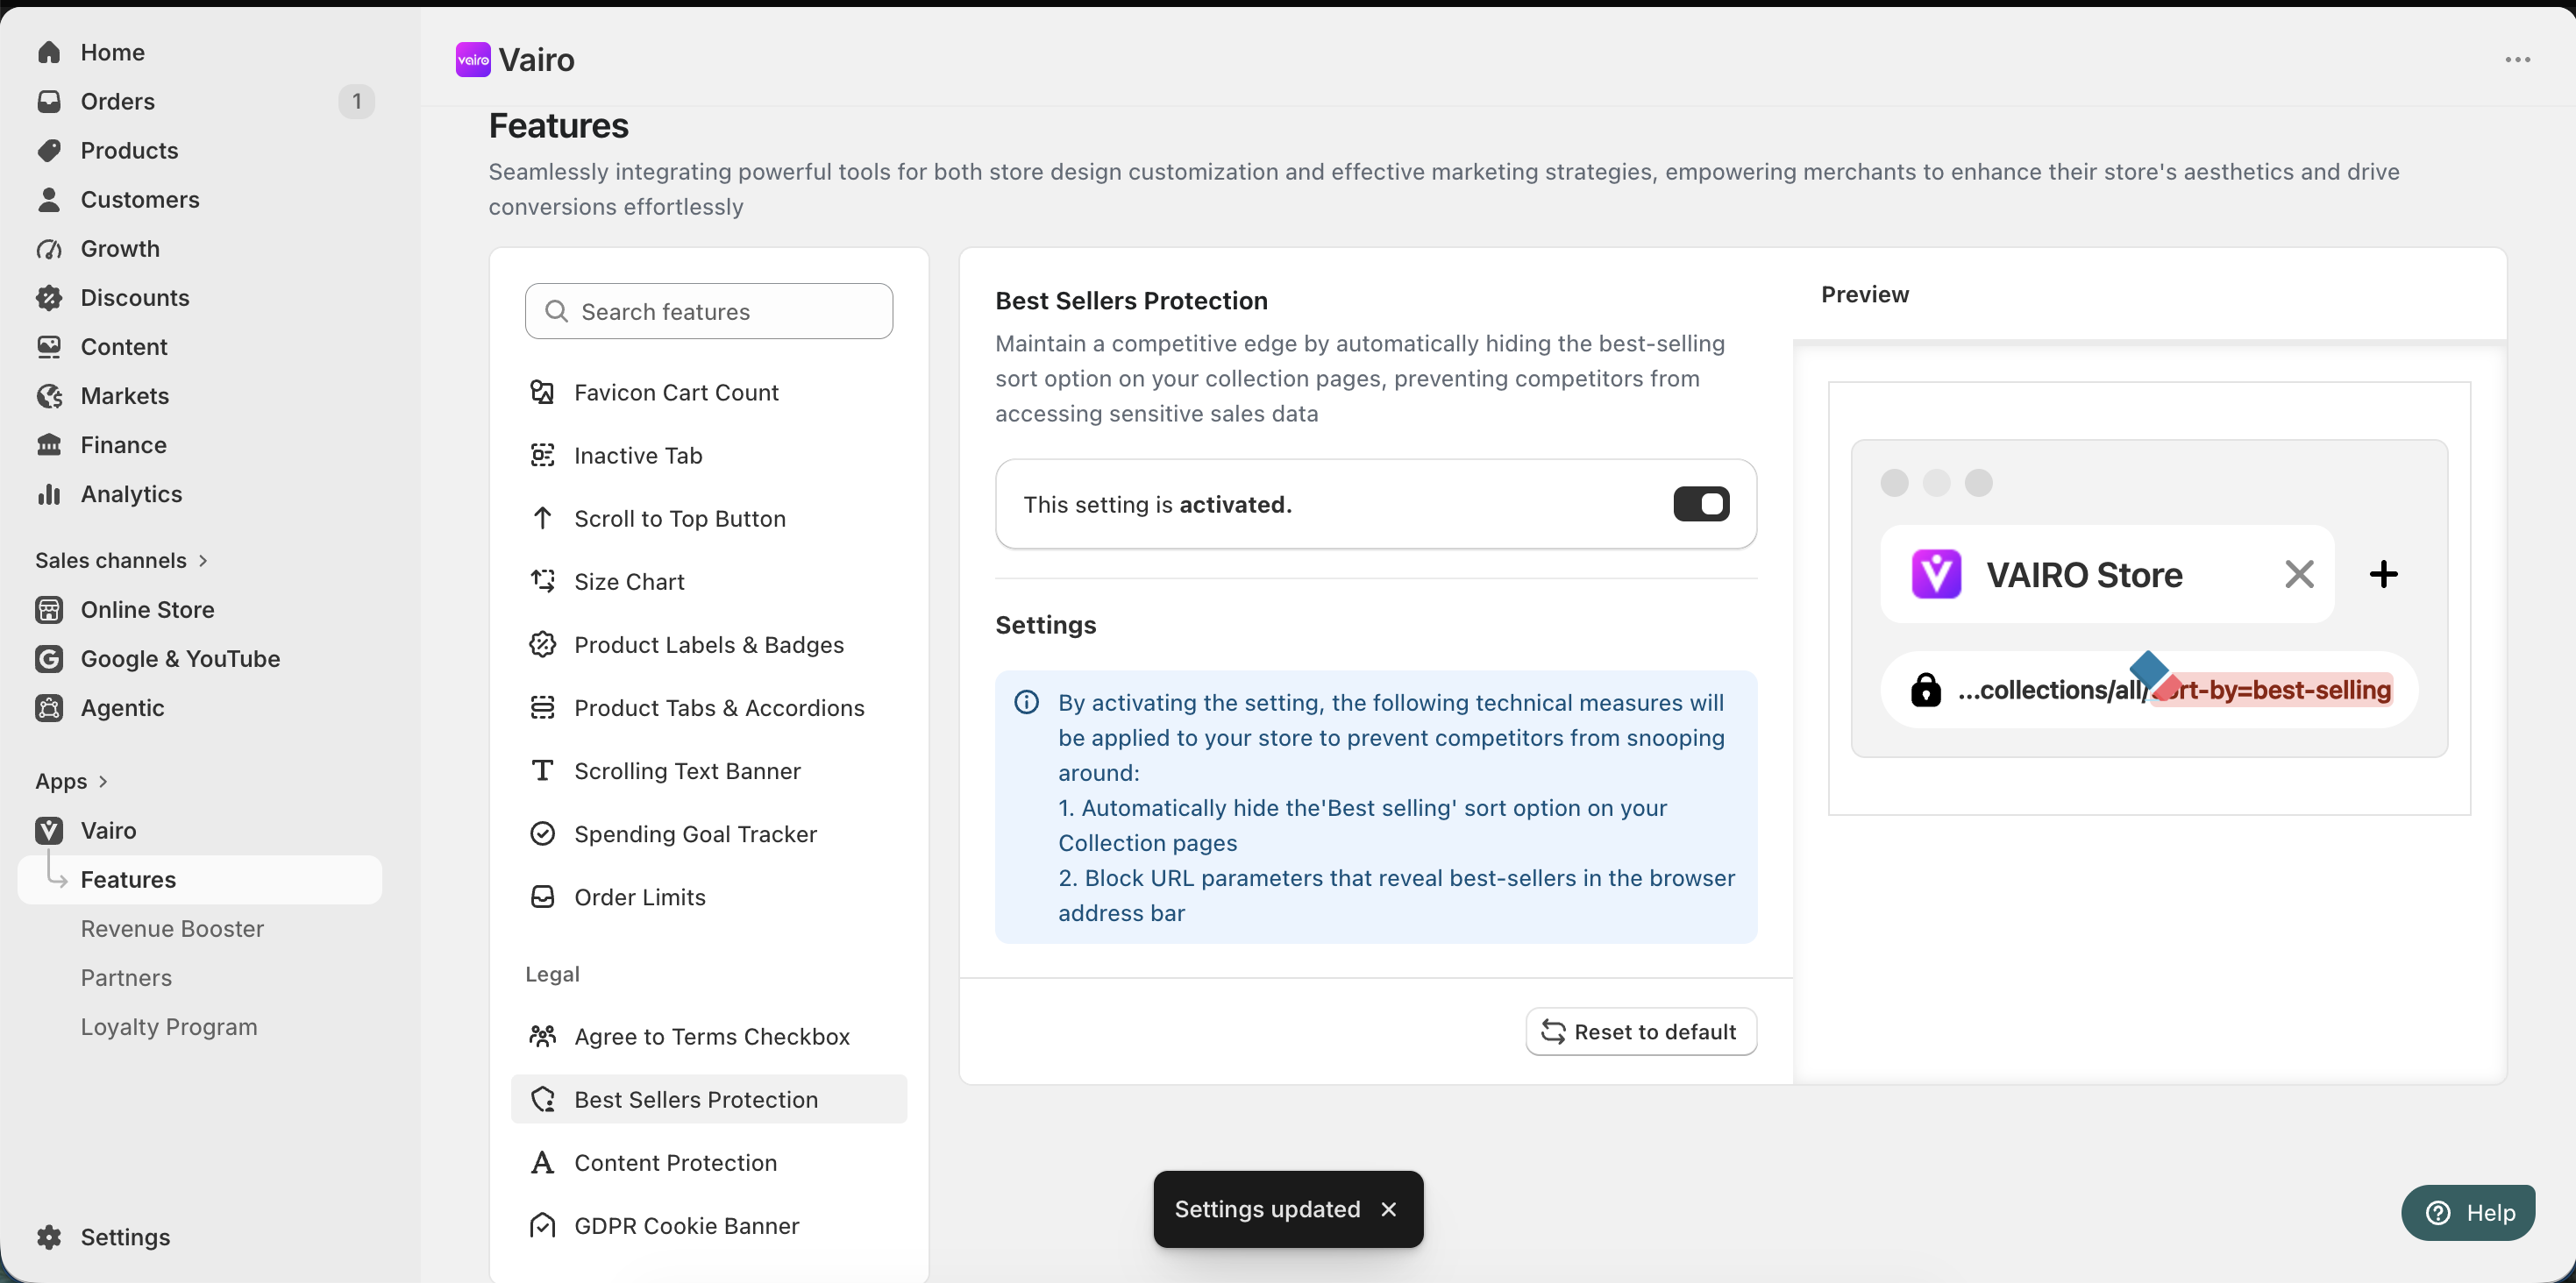2576x1283 pixels.
Task: Click Reset to default button
Action: tap(1640, 1031)
